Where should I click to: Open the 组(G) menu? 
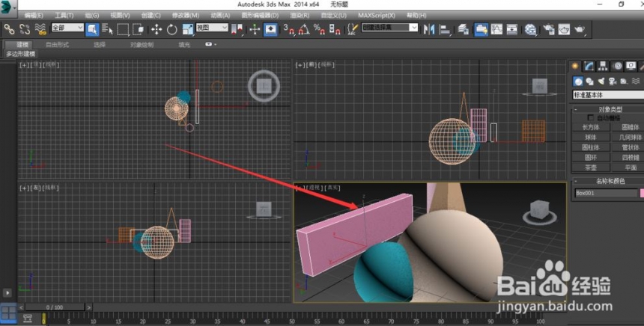(92, 15)
